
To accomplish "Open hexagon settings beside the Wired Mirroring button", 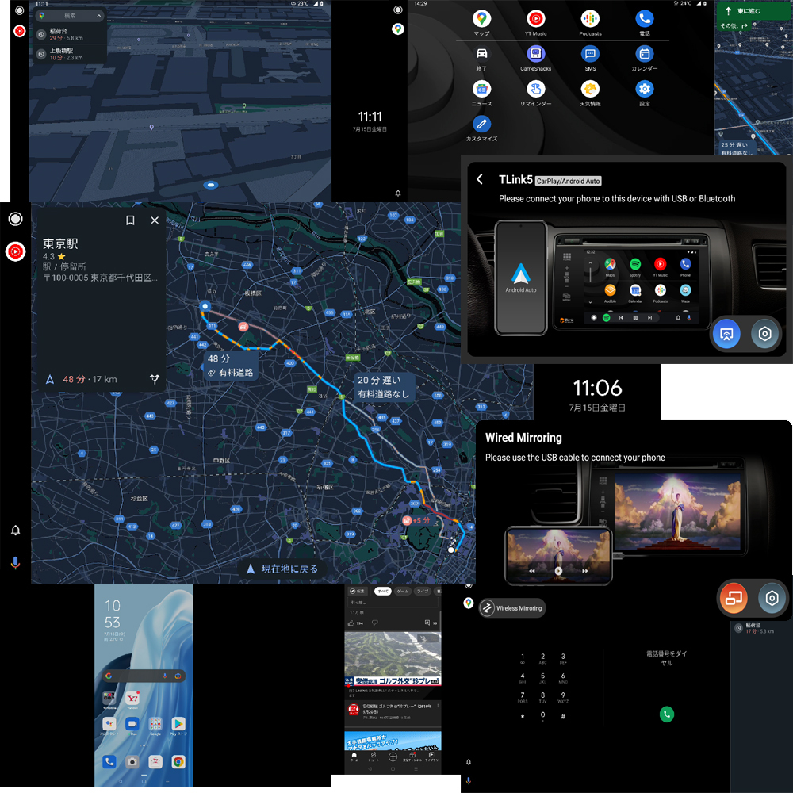I will tap(772, 598).
